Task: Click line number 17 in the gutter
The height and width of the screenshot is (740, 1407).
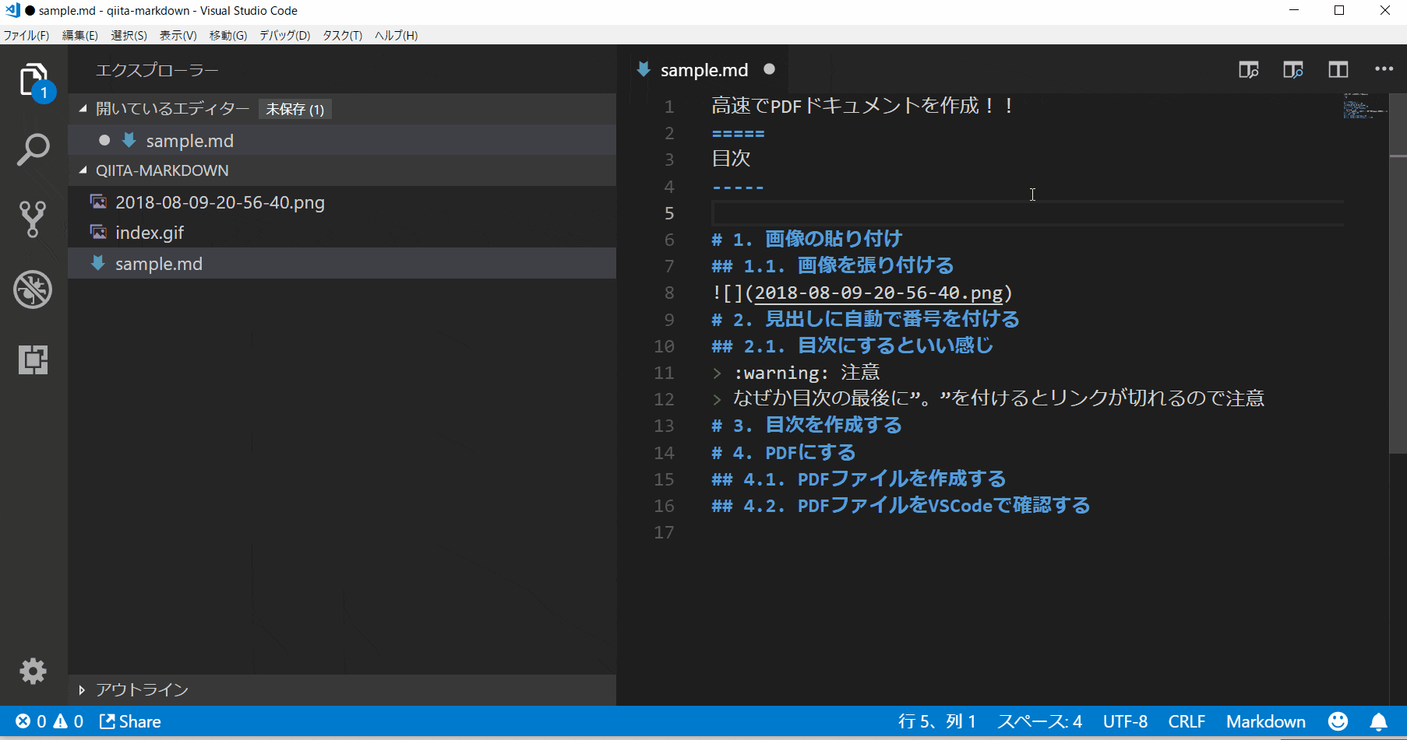Action: (664, 532)
